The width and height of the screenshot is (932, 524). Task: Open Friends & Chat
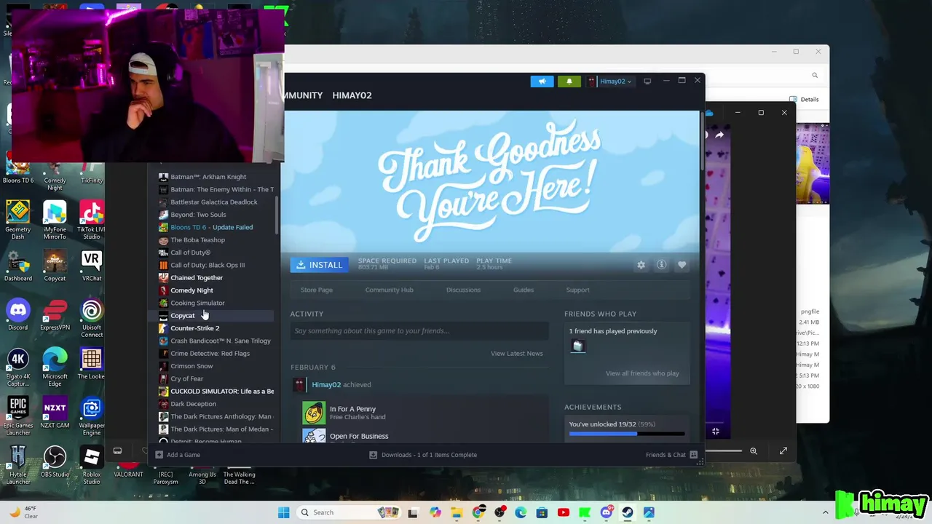point(671,455)
